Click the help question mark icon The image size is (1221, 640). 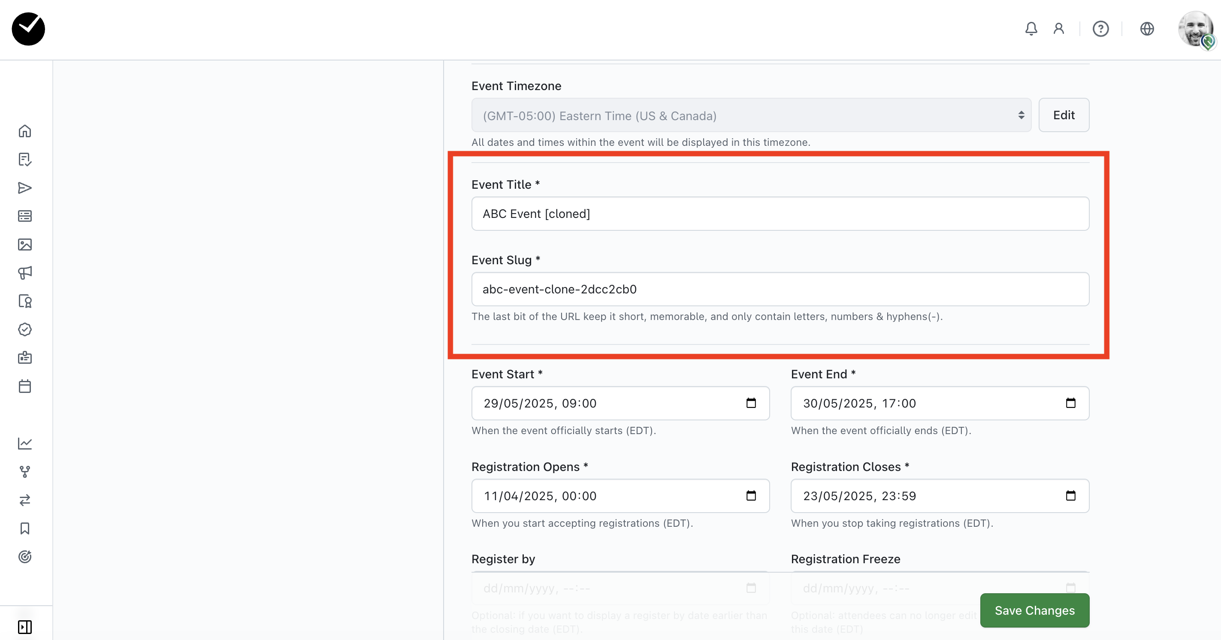click(x=1100, y=29)
